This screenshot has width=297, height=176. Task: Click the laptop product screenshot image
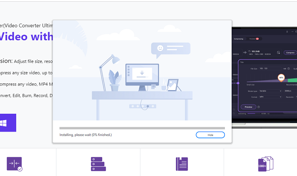point(264,77)
